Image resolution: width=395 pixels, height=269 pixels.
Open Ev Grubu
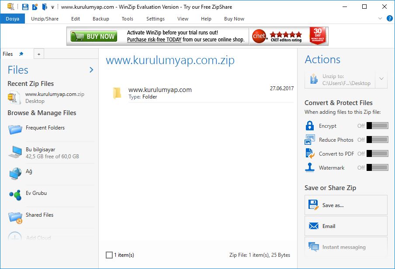36,193
